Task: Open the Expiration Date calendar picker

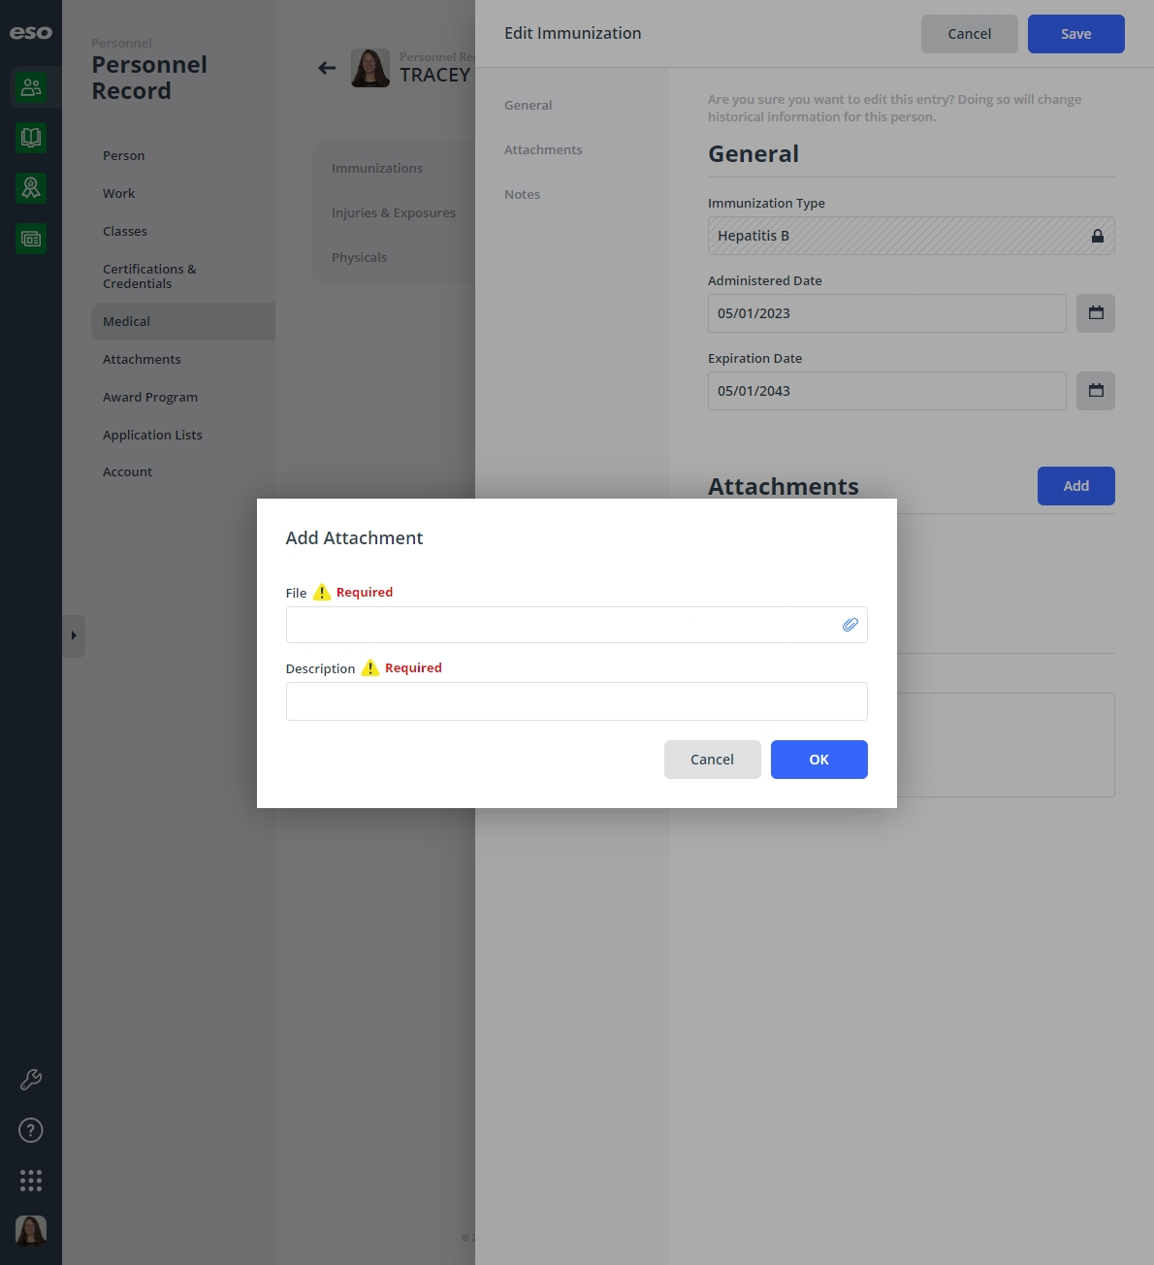Action: (1096, 391)
